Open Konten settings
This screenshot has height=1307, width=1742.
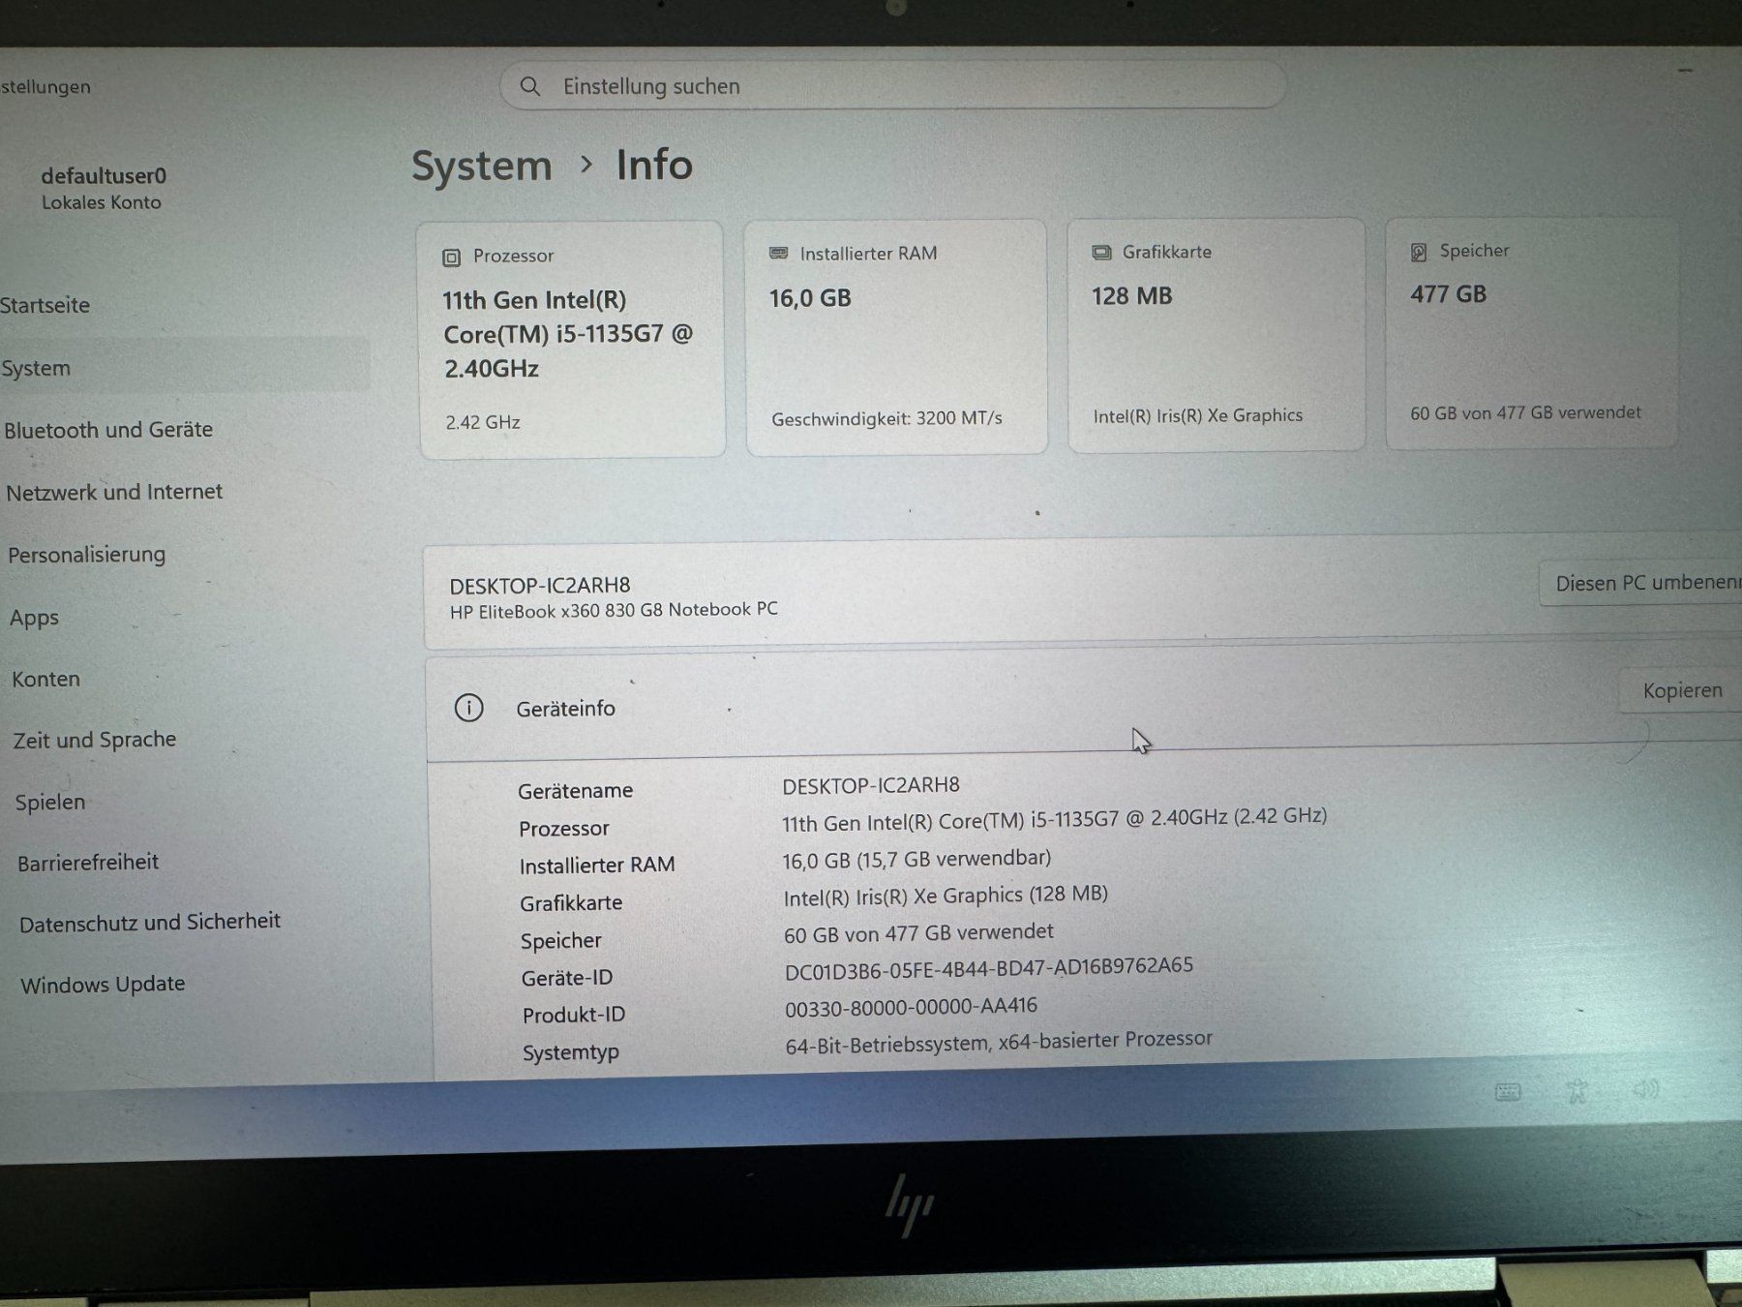click(45, 679)
